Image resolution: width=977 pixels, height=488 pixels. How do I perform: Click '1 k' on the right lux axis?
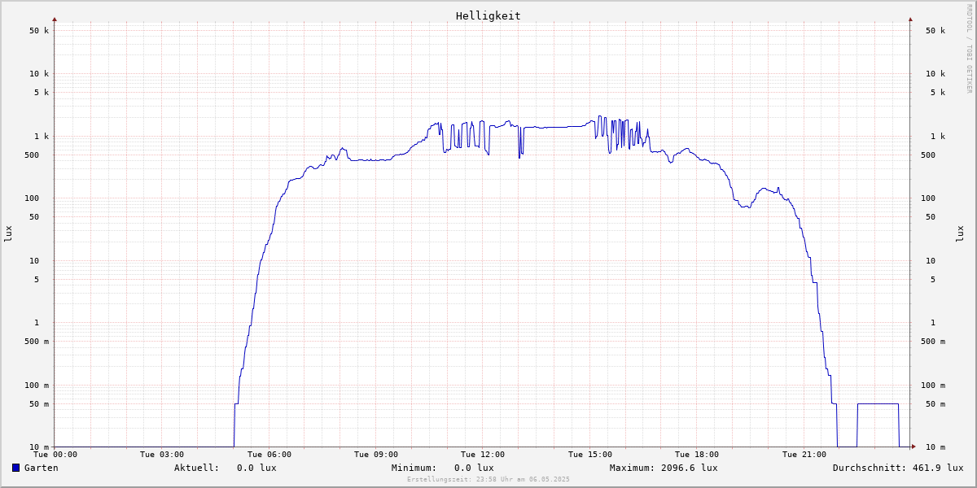tap(938, 136)
